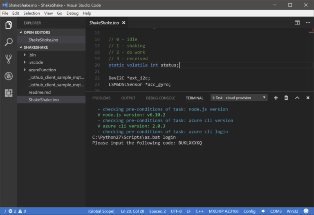Change language mode via C++ indicator

click(200, 211)
